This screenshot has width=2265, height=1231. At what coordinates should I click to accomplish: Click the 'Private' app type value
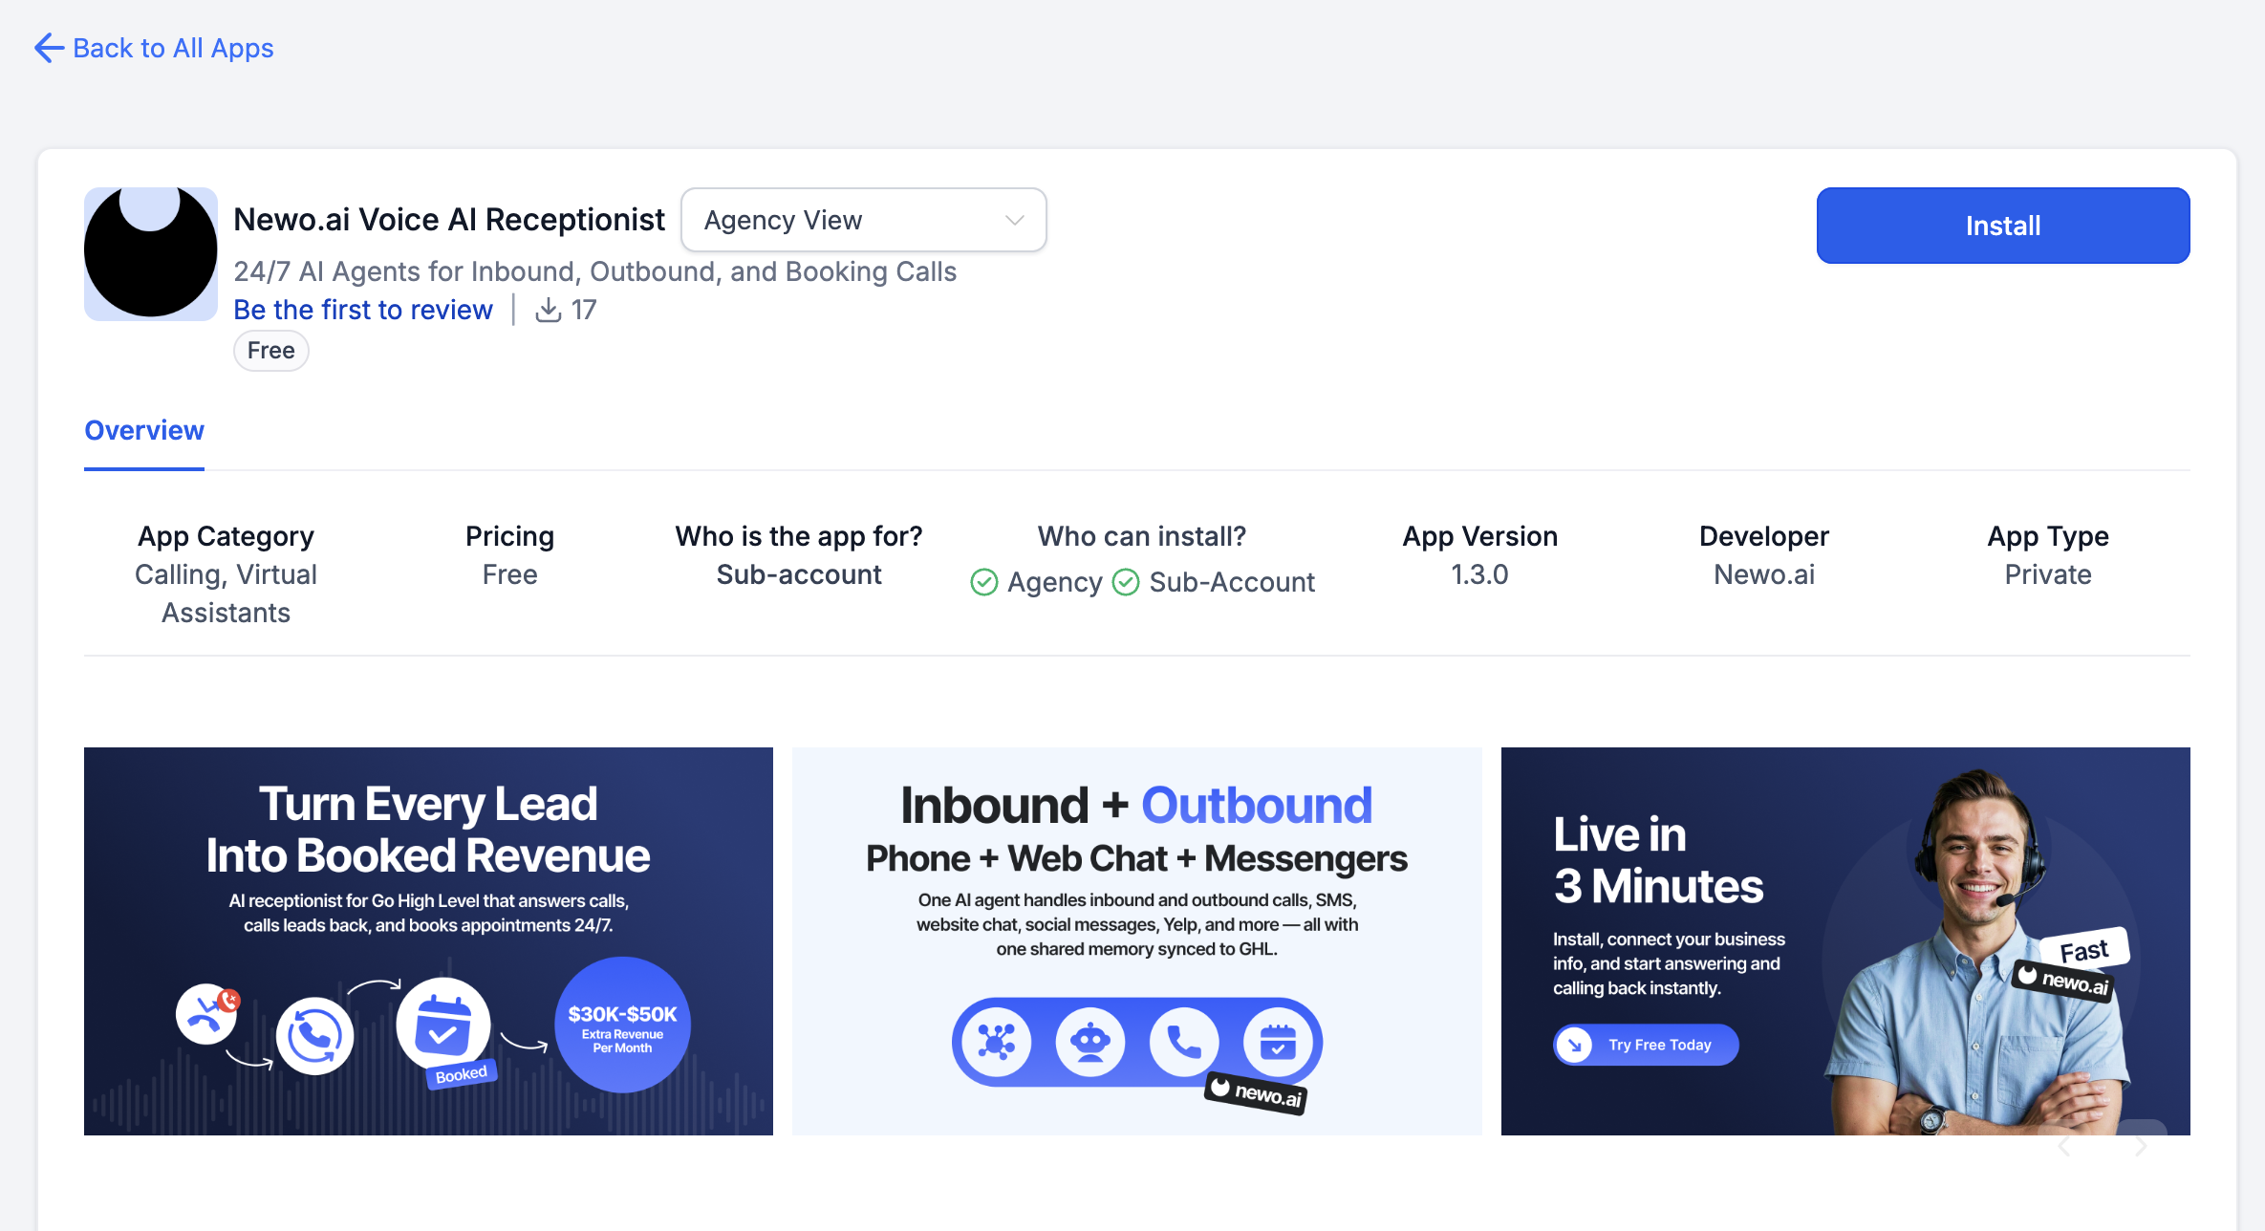coord(2048,574)
